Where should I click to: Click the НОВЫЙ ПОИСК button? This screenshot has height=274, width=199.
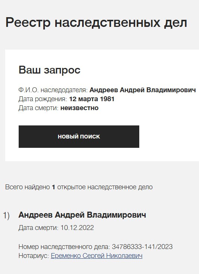tap(79, 137)
